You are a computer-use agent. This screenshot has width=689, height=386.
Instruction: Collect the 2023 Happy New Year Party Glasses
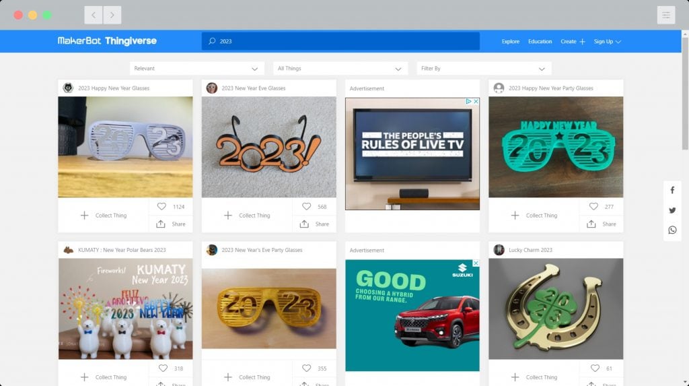(534, 216)
